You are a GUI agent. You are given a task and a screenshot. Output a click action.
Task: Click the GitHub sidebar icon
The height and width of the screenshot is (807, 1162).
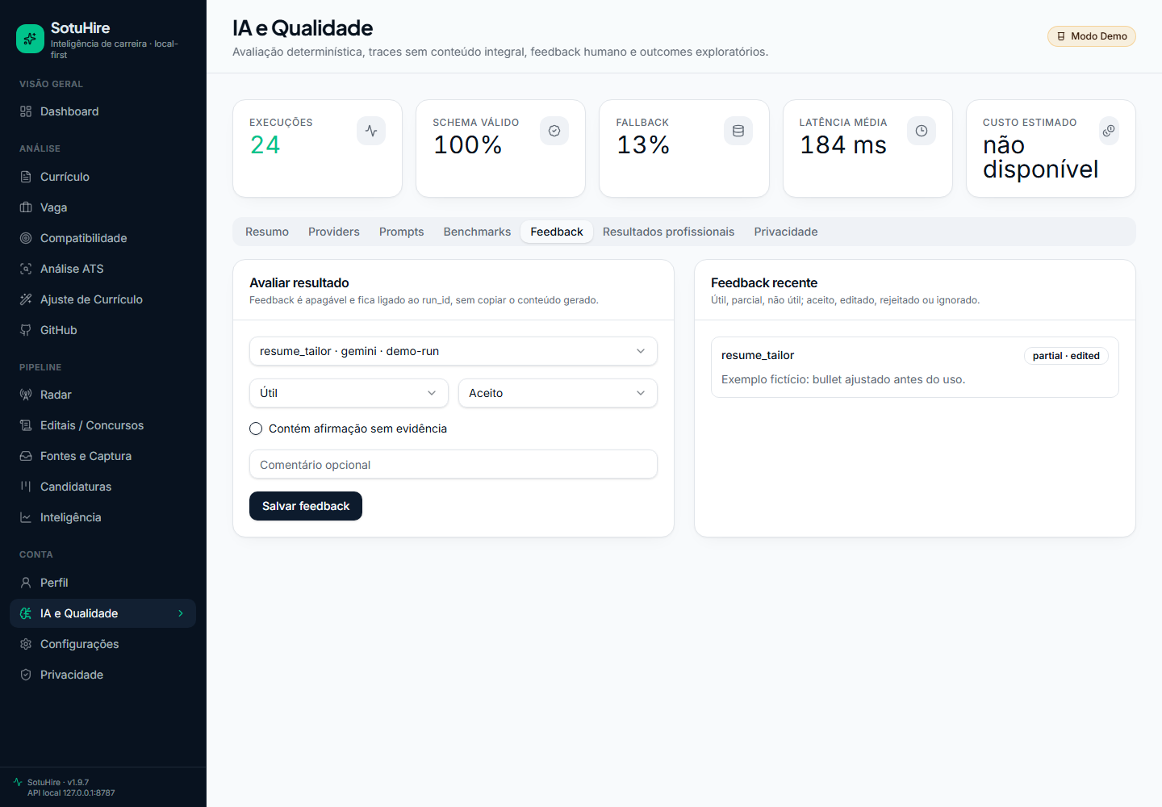tap(26, 330)
